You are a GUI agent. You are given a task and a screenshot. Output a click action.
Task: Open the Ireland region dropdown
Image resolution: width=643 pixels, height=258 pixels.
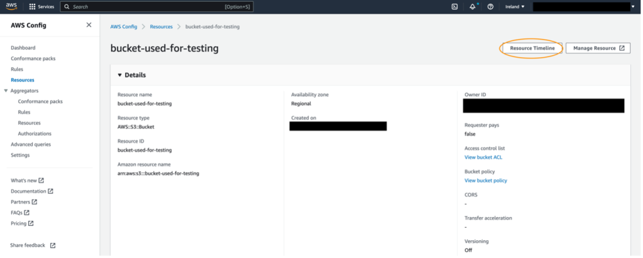coord(515,6)
